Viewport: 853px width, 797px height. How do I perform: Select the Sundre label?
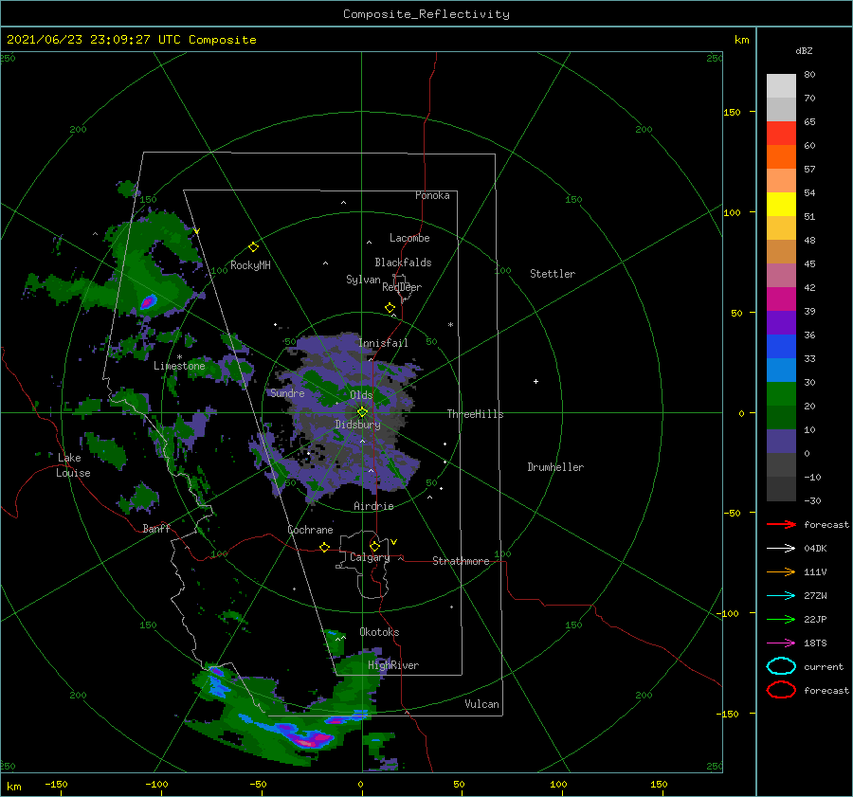click(x=288, y=392)
